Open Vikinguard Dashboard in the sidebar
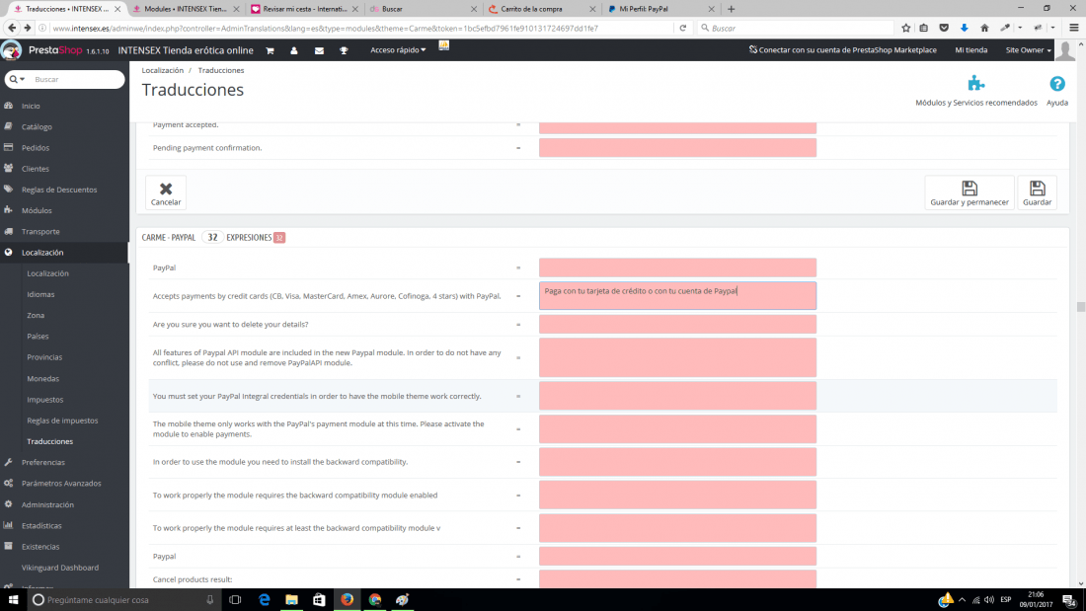This screenshot has height=611, width=1086. [x=59, y=568]
